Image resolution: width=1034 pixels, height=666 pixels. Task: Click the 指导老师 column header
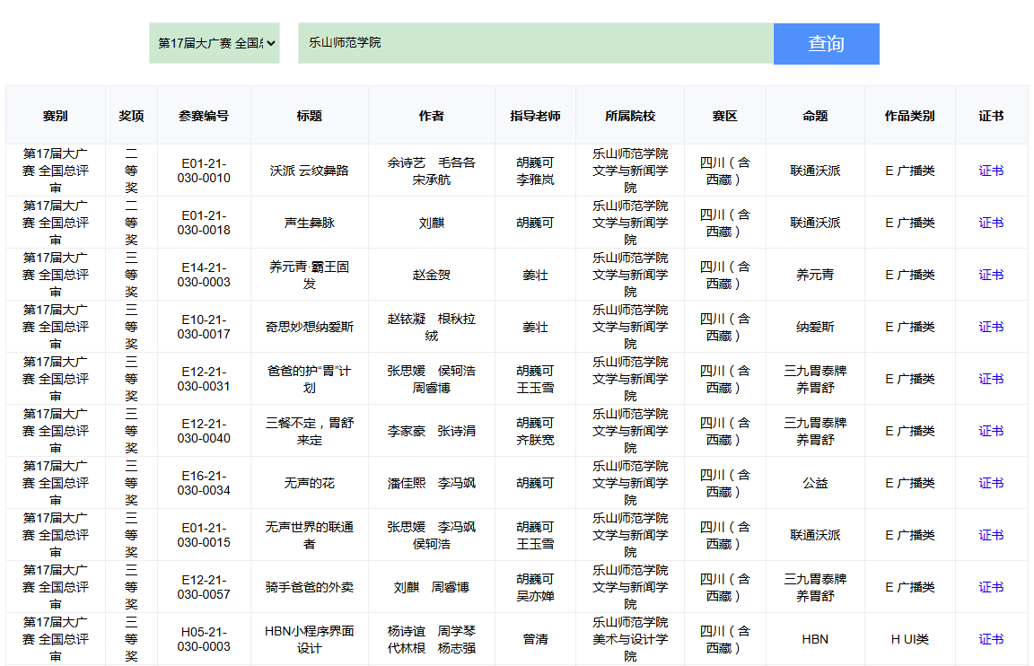[535, 116]
